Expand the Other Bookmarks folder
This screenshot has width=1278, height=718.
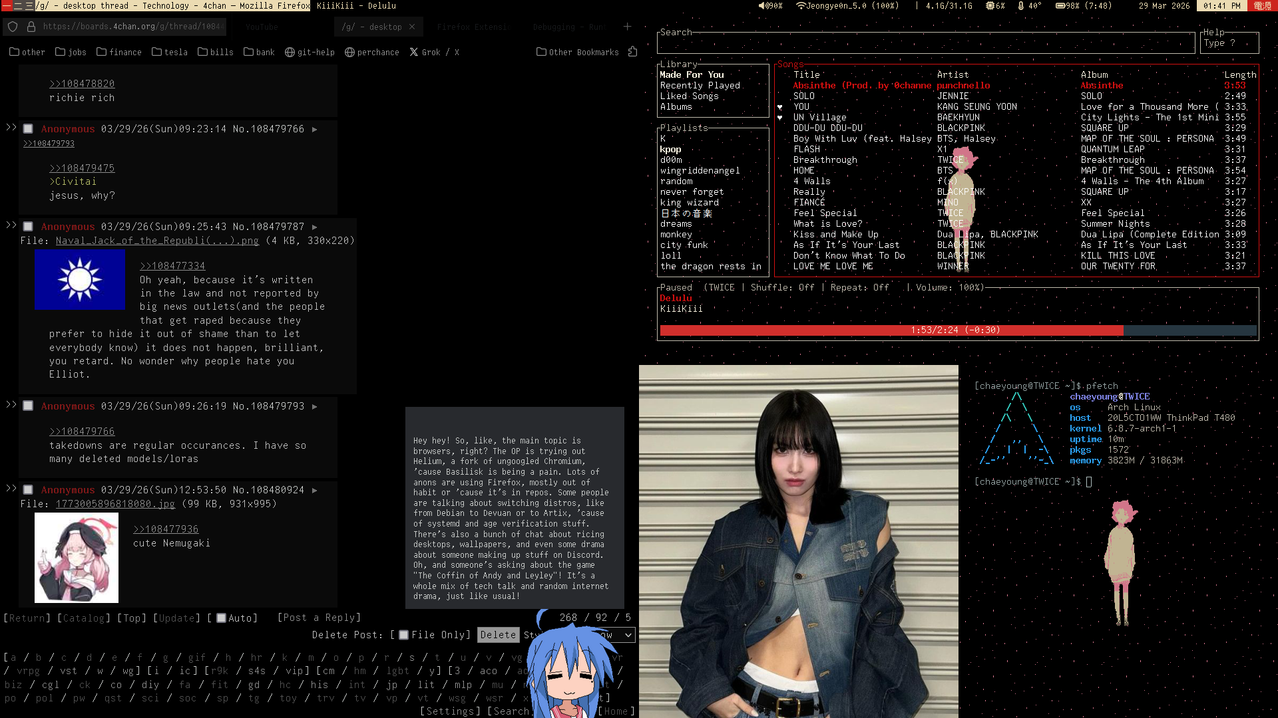coord(577,52)
